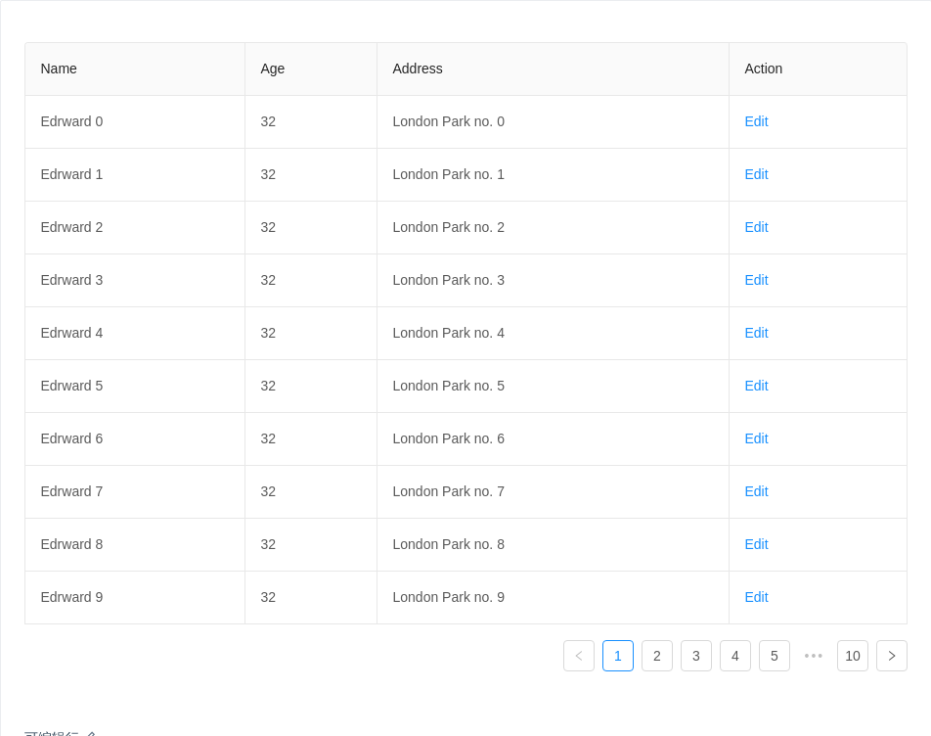Click the London Park no. 6 address cell
This screenshot has height=736, width=931.
(x=448, y=438)
